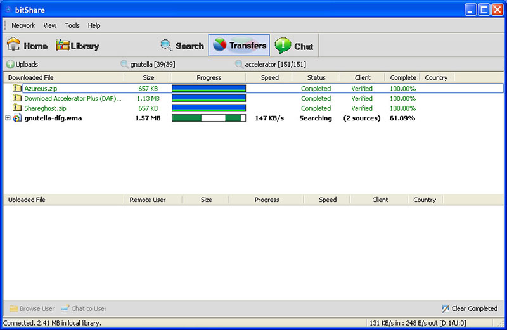Click the Searching status text
The width and height of the screenshot is (507, 330).
coord(316,118)
